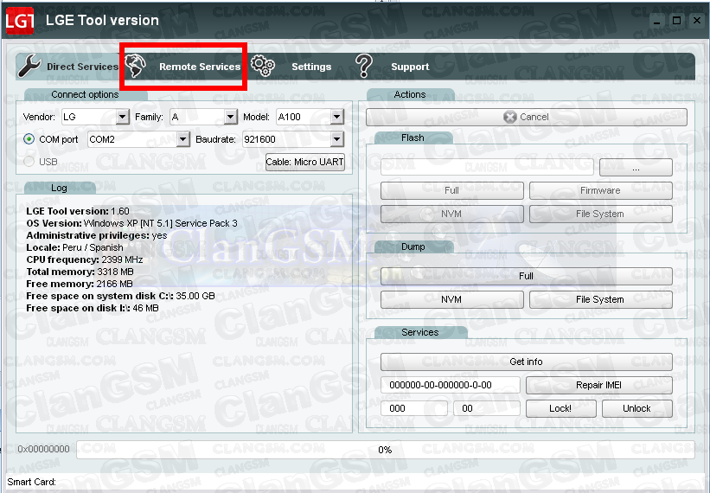The width and height of the screenshot is (710, 493).
Task: Click the Firmware button in Flash
Action: pyautogui.click(x=600, y=190)
